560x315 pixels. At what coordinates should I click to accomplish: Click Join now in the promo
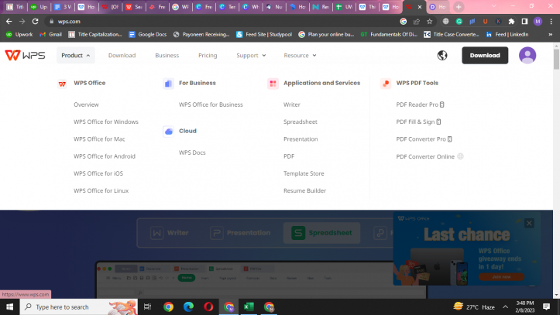pyautogui.click(x=501, y=277)
